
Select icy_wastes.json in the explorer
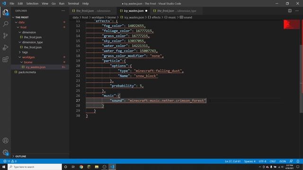click(x=36, y=67)
